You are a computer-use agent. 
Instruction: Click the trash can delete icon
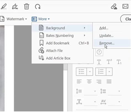click(x=27, y=7)
